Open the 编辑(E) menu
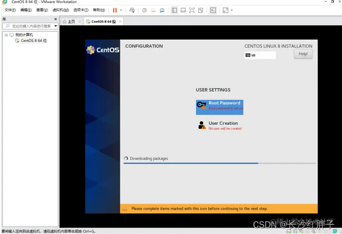This screenshot has height=234, width=342. tap(26, 10)
